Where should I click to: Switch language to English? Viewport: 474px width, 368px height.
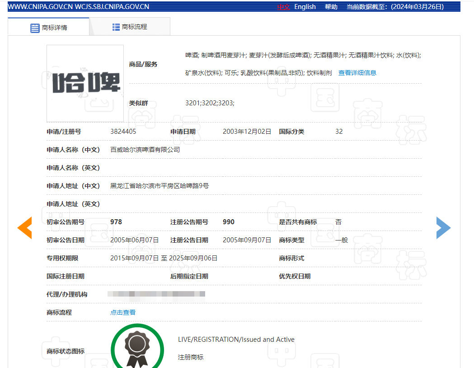[305, 7]
